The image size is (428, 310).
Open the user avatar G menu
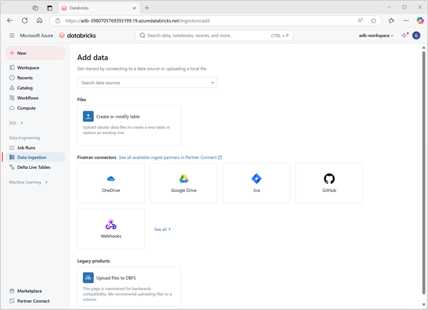pos(416,35)
